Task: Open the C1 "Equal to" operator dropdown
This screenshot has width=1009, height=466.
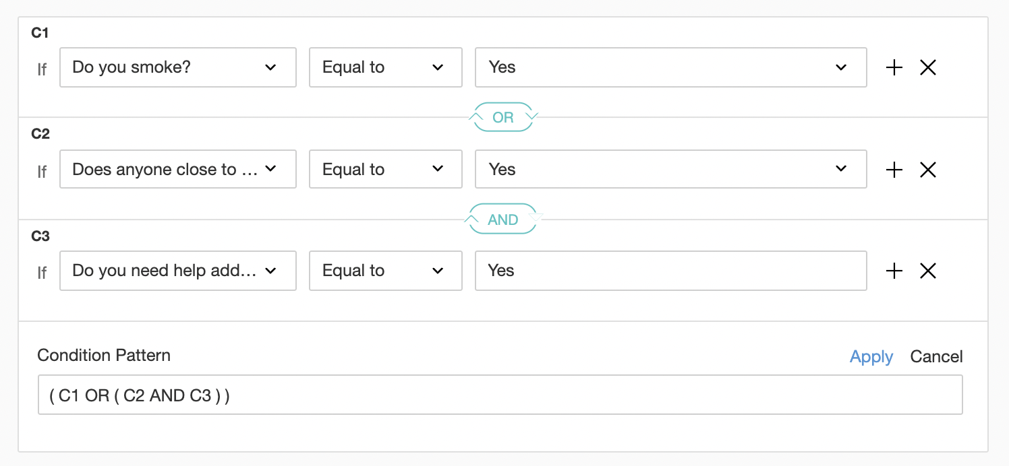Action: (385, 67)
